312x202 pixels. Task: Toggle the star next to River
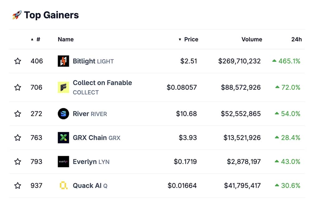18,114
